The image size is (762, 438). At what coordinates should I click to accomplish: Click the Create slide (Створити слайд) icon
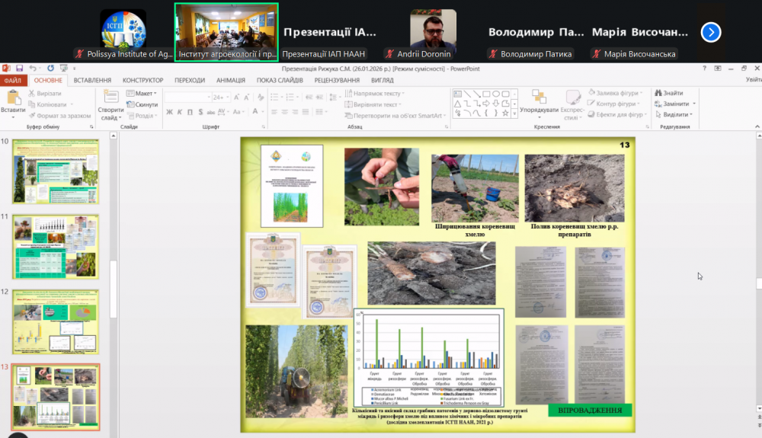coord(110,98)
